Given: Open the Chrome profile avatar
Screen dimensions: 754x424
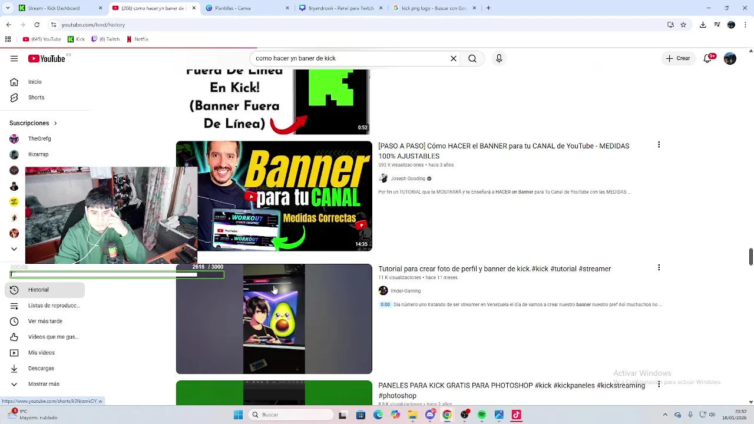Looking at the screenshot, I should pyautogui.click(x=731, y=25).
